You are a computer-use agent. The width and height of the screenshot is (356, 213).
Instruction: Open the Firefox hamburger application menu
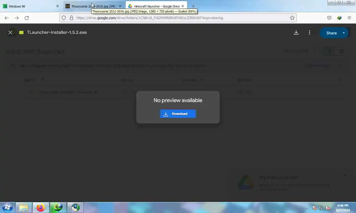click(x=349, y=18)
